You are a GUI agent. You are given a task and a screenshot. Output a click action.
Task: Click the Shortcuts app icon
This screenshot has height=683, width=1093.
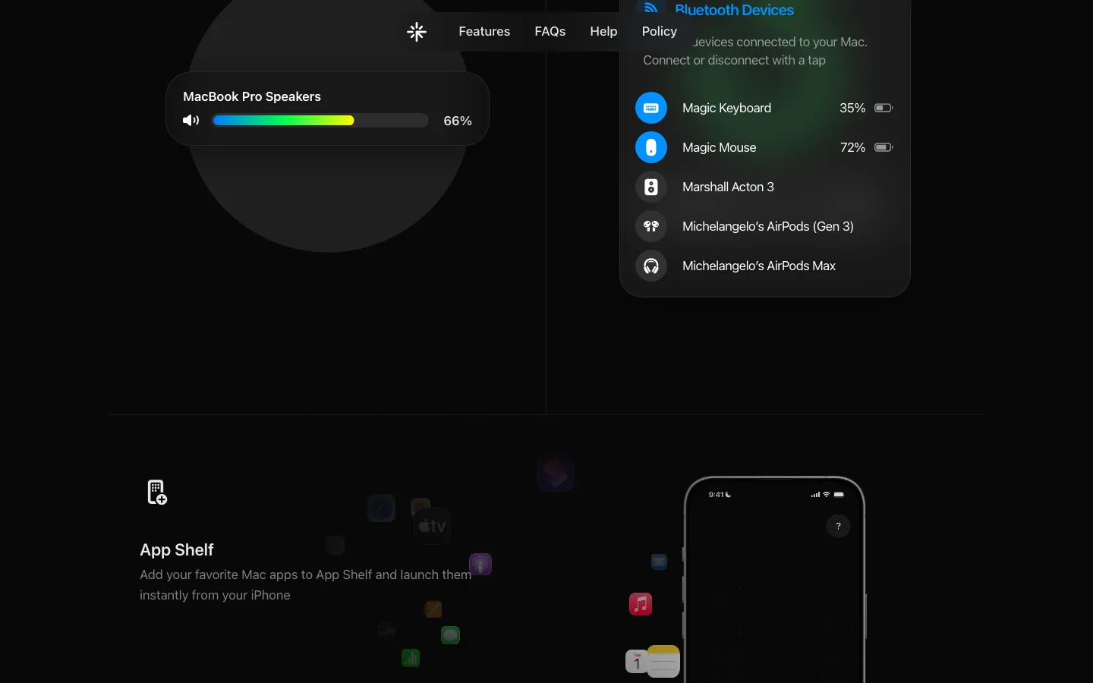(x=556, y=474)
